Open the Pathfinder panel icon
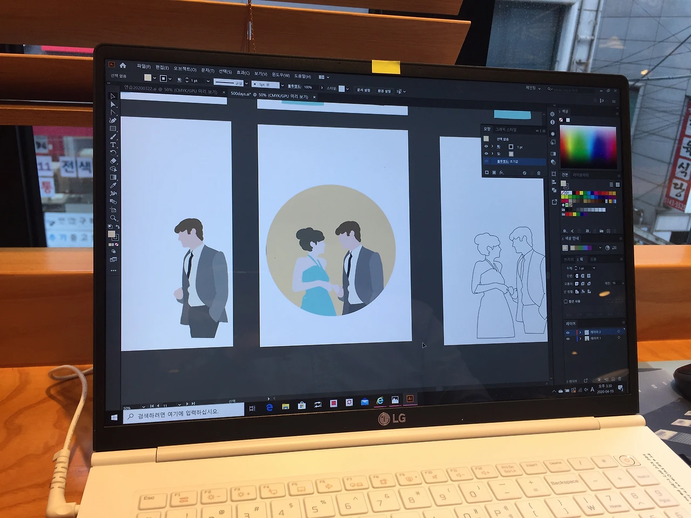The height and width of the screenshot is (518, 691). [x=554, y=190]
